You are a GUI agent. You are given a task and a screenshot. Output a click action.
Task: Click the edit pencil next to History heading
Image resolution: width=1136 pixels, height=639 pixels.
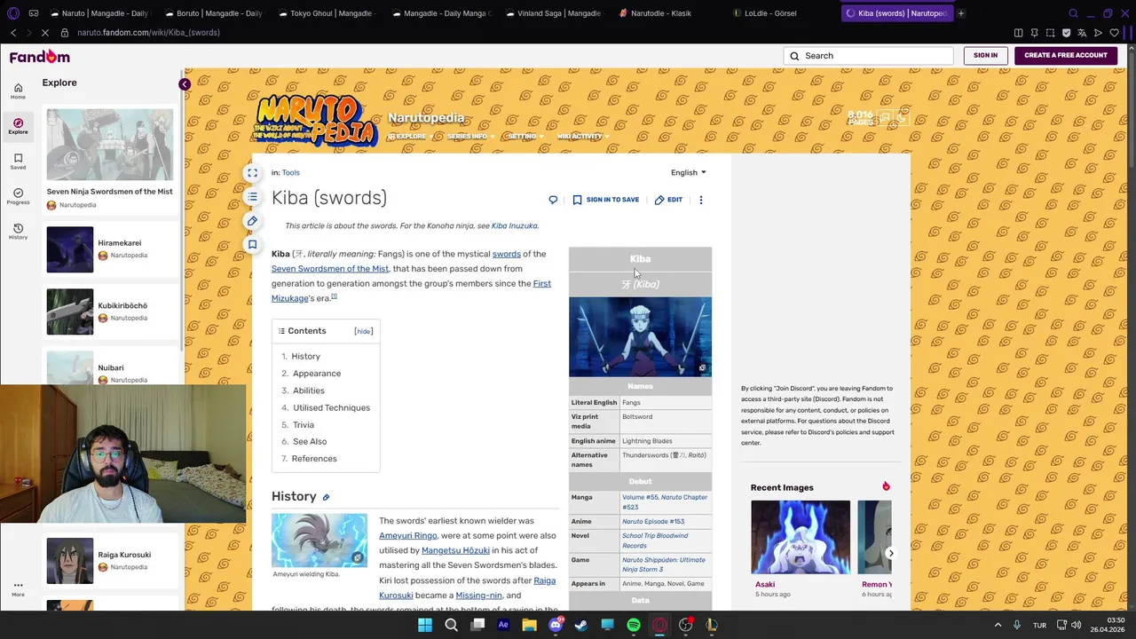(x=326, y=497)
